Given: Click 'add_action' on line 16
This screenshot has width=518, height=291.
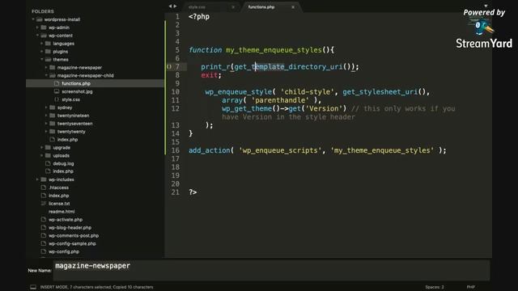Looking at the screenshot, I should pyautogui.click(x=209, y=150).
